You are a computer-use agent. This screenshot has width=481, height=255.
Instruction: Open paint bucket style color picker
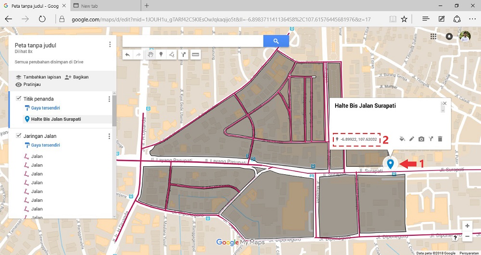pos(402,139)
